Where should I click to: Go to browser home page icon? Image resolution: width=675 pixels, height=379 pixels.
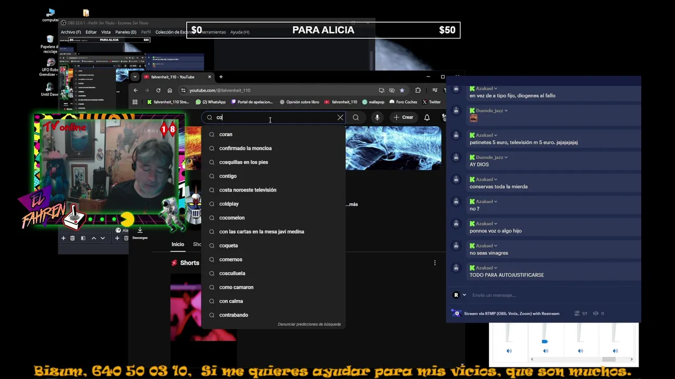pyautogui.click(x=170, y=90)
